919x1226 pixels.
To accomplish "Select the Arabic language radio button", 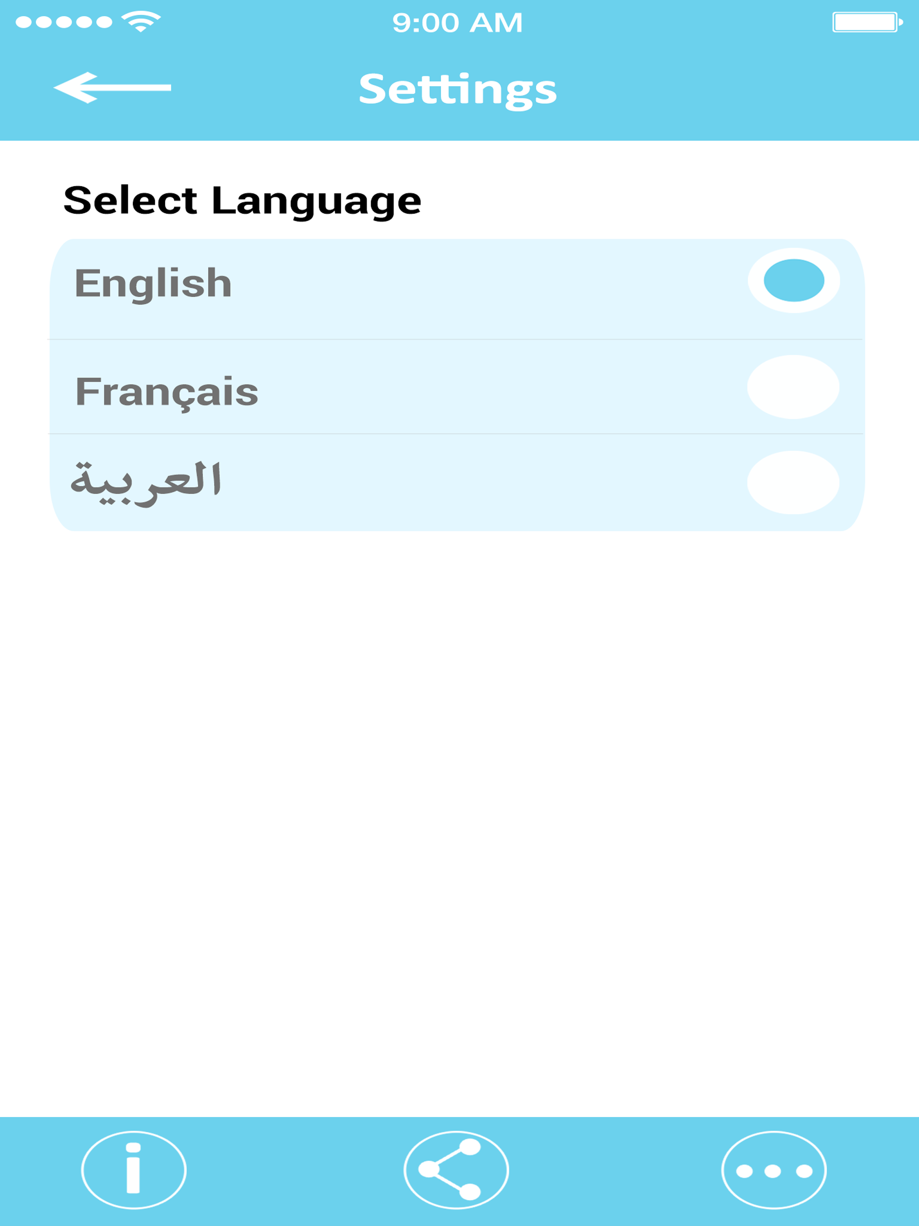I will point(793,483).
